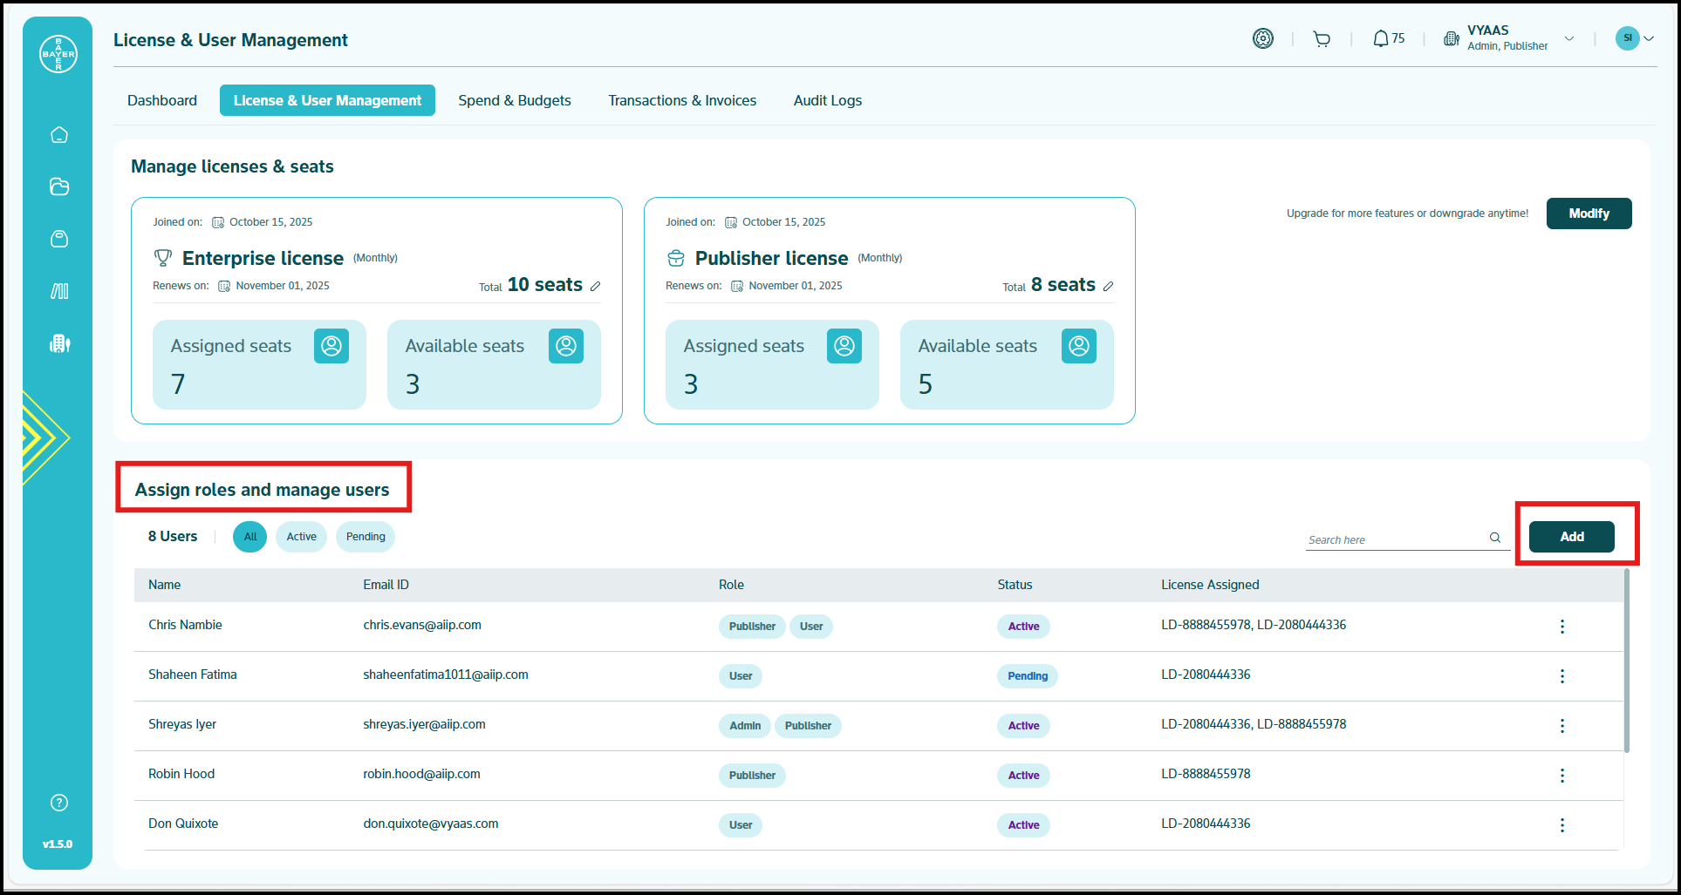Filter users by Pending status
This screenshot has height=895, width=1681.
point(366,537)
